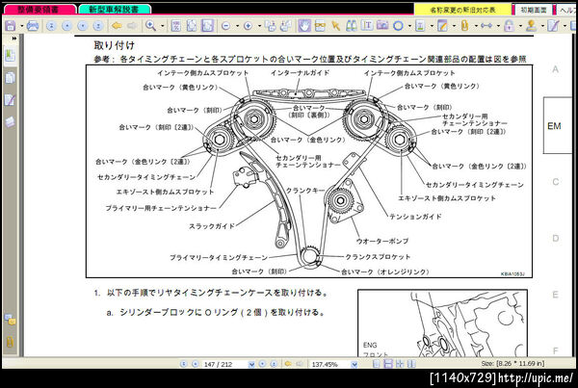Click the actual size page icon
Screen dimensions: 578x388
point(176,26)
